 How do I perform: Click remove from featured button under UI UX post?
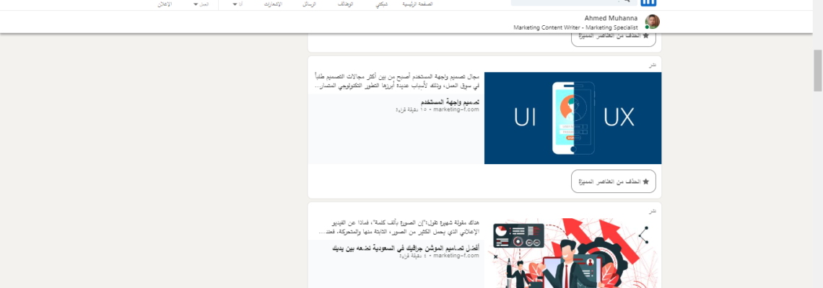(614, 181)
